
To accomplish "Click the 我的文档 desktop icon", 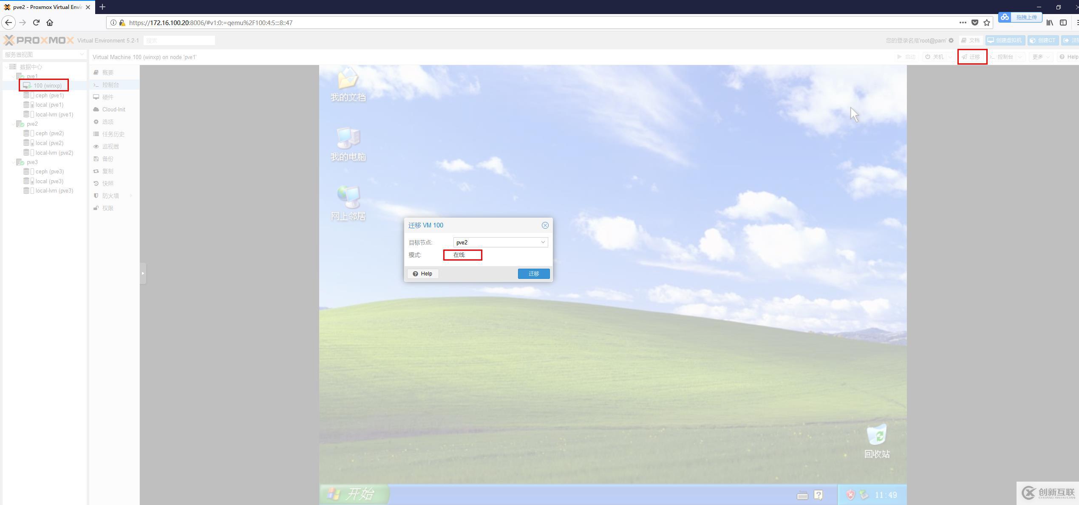I will point(348,79).
